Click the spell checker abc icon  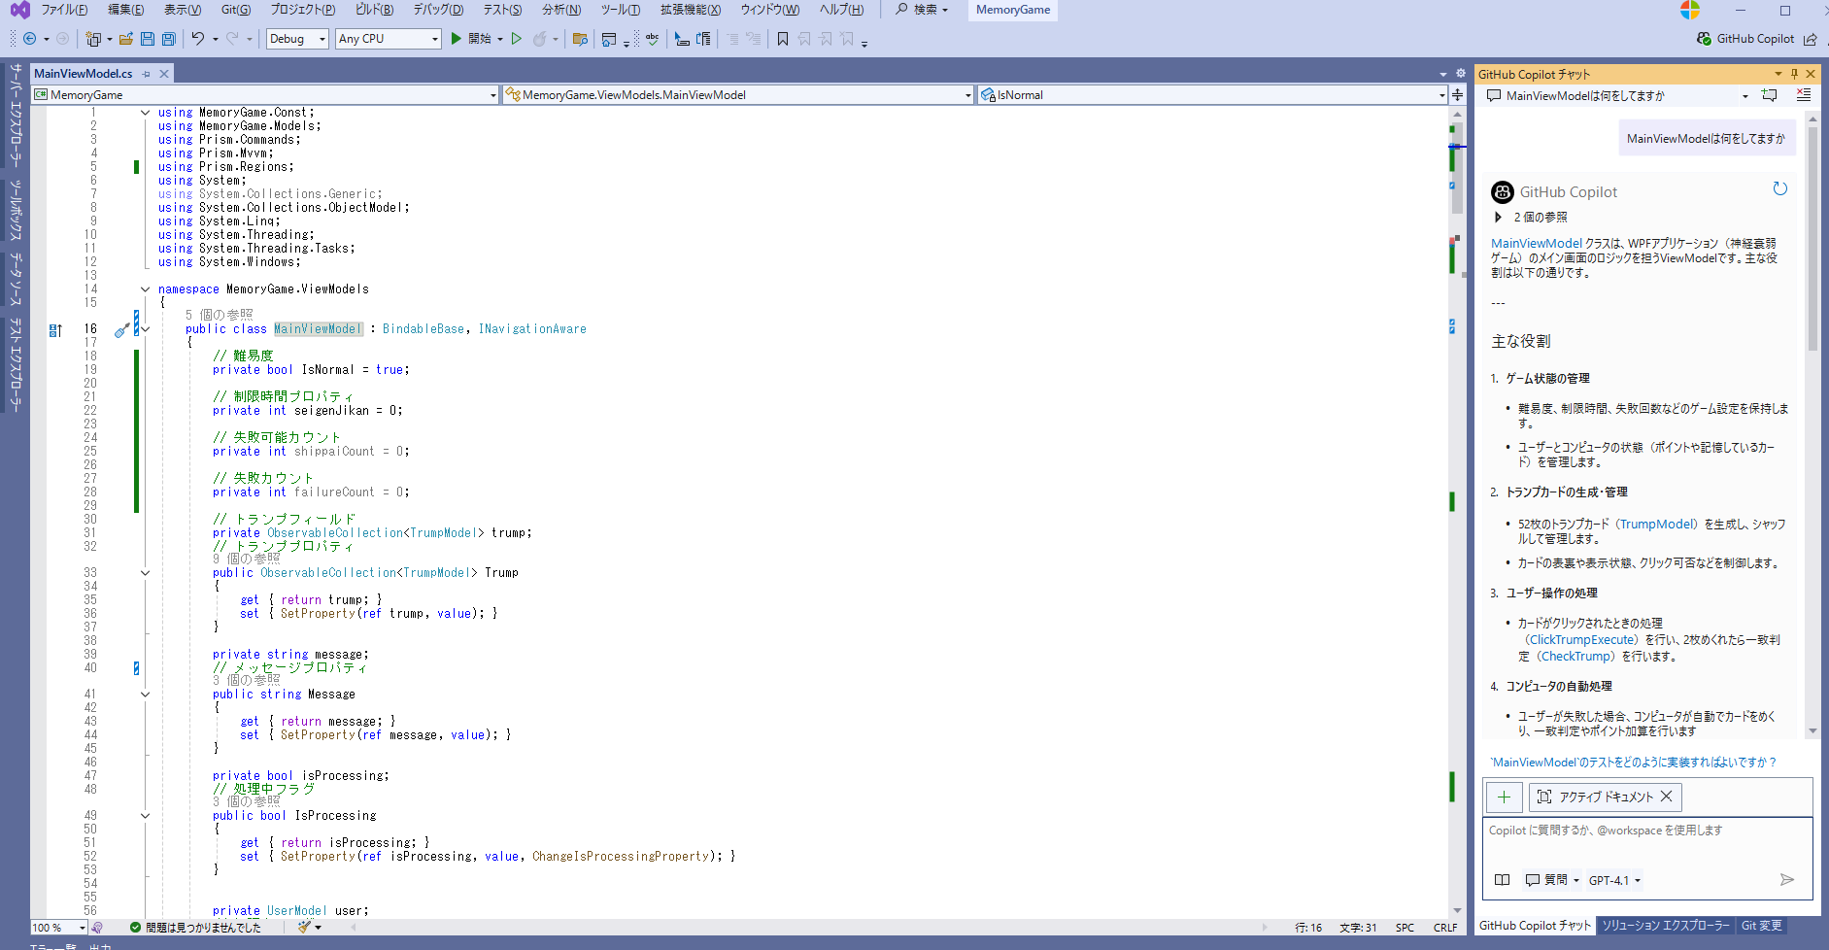(652, 39)
